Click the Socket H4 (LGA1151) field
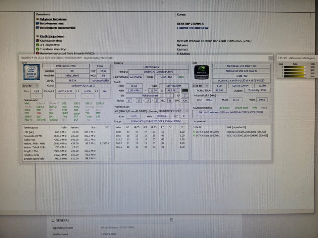The image size is (318, 238). tap(83, 86)
